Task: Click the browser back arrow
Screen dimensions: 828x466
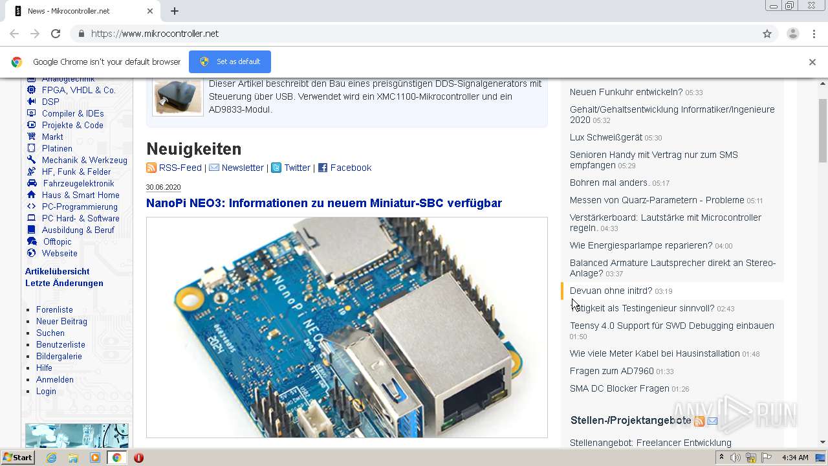Action: click(x=14, y=34)
